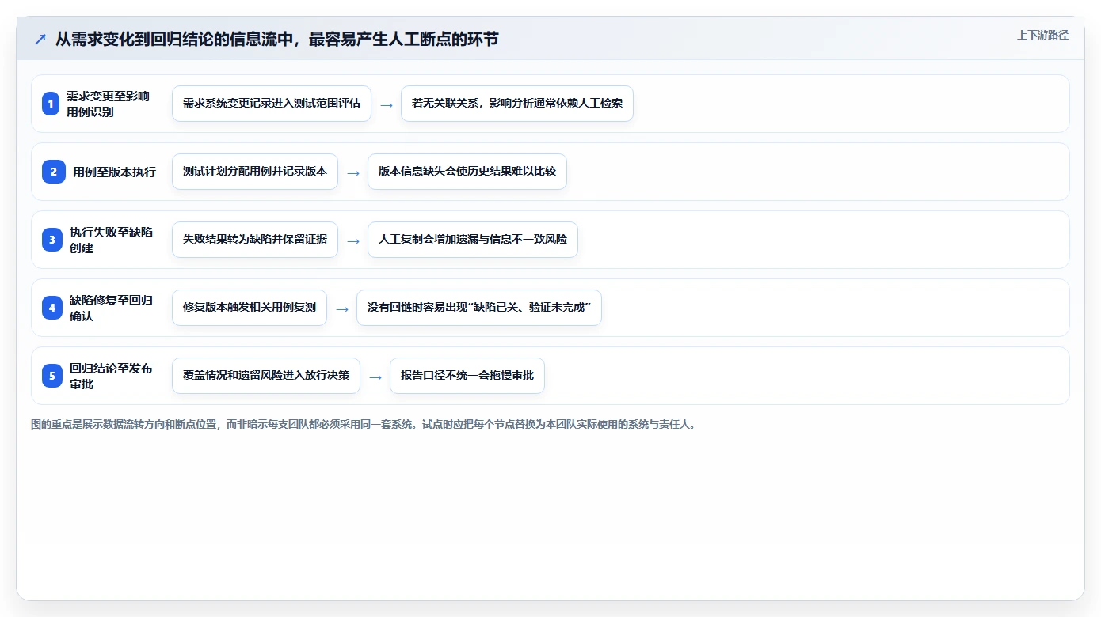Click the arrow icon beside the heading
Image resolution: width=1101 pixels, height=617 pixels.
click(40, 39)
